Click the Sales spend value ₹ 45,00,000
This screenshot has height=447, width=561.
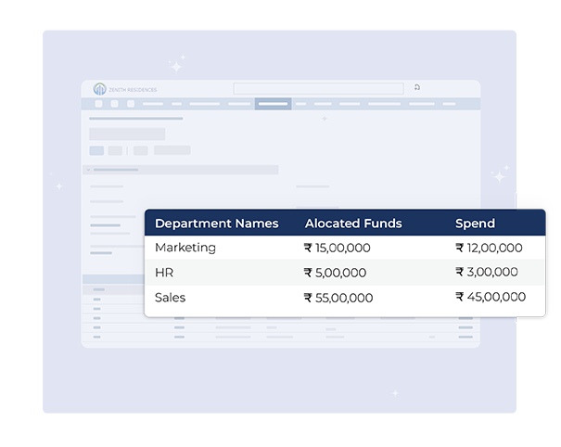[491, 298]
